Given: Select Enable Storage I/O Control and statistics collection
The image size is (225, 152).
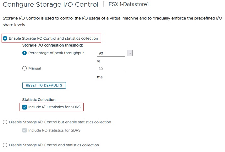Looking at the screenshot, I should [5, 38].
